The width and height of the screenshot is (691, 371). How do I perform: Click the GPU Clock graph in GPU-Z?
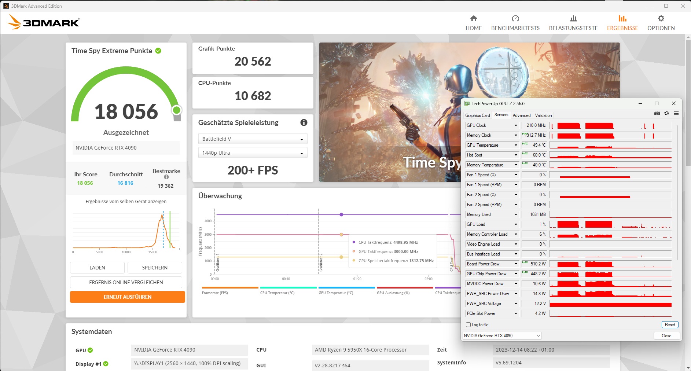610,125
